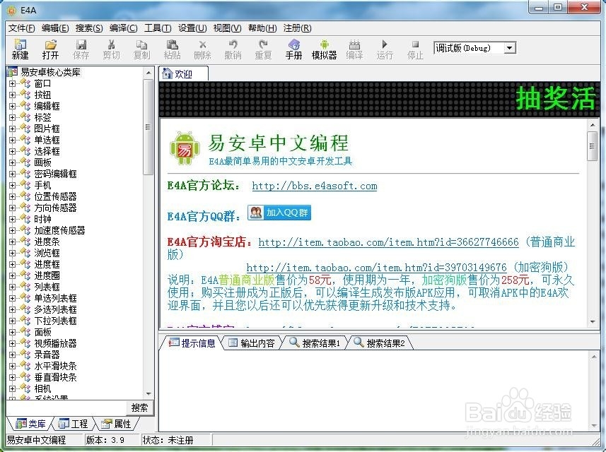The width and height of the screenshot is (606, 452).
Task: Click the class icon beside 相机
Action: (25, 388)
